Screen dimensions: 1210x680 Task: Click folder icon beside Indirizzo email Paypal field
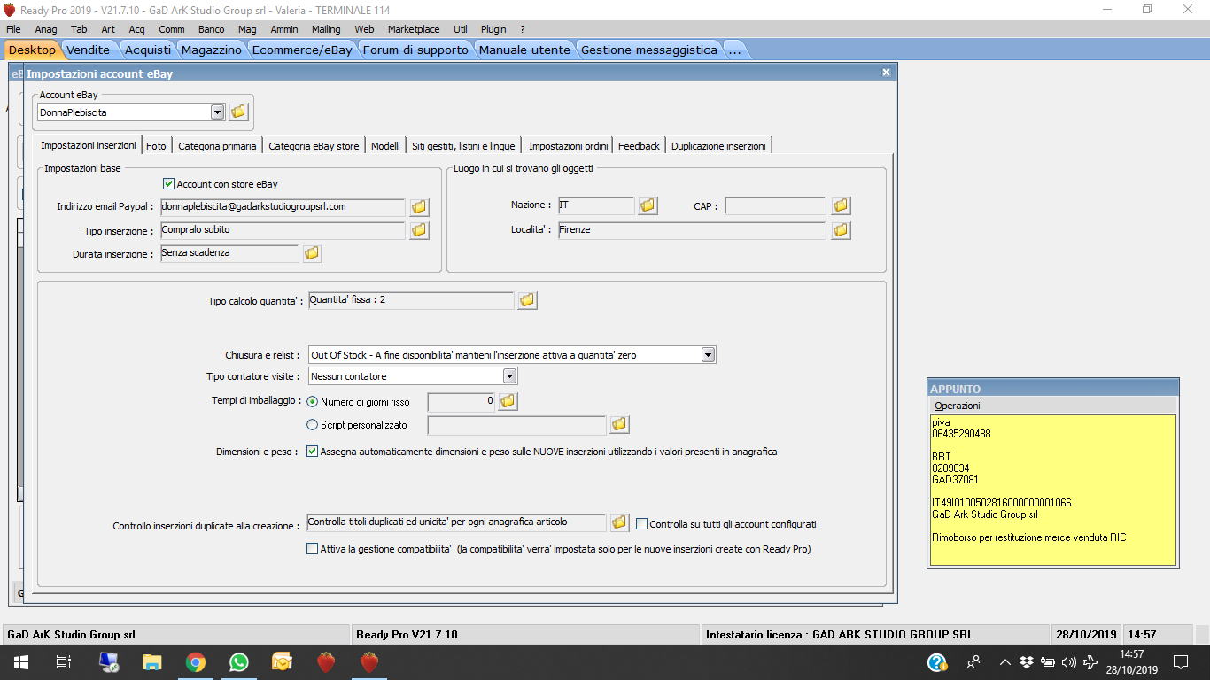pyautogui.click(x=419, y=207)
